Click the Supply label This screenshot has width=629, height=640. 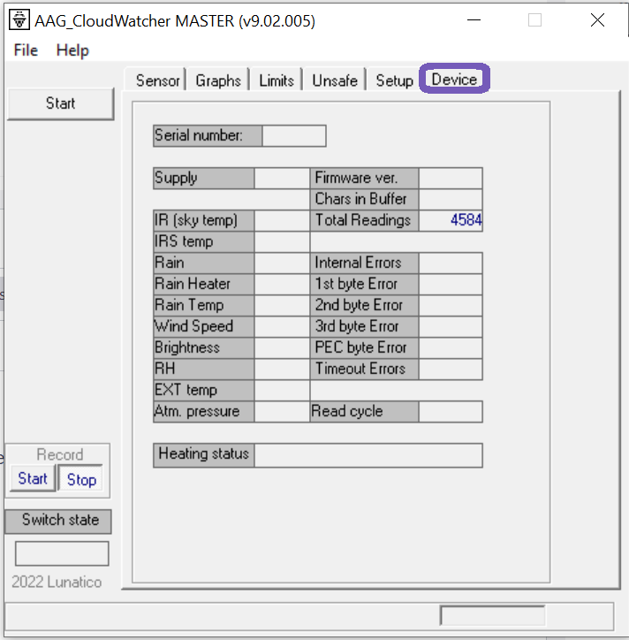tap(203, 179)
